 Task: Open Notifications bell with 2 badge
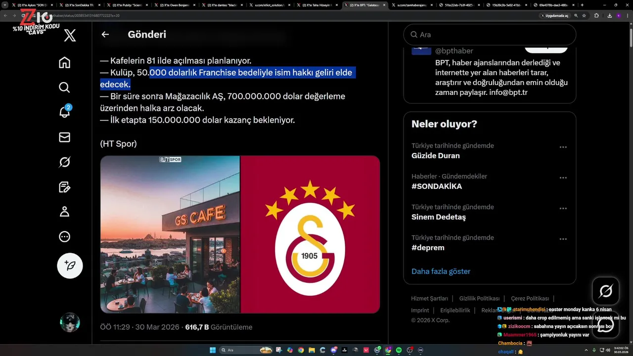pos(65,111)
